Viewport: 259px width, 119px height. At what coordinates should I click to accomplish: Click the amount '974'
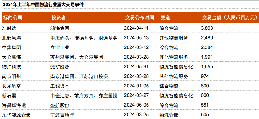[x=205, y=76]
